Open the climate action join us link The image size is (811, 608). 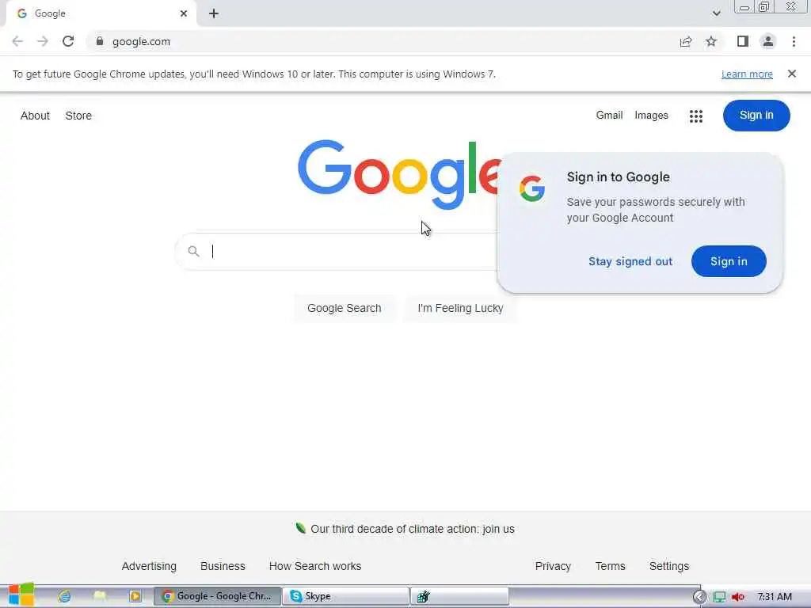pos(412,529)
